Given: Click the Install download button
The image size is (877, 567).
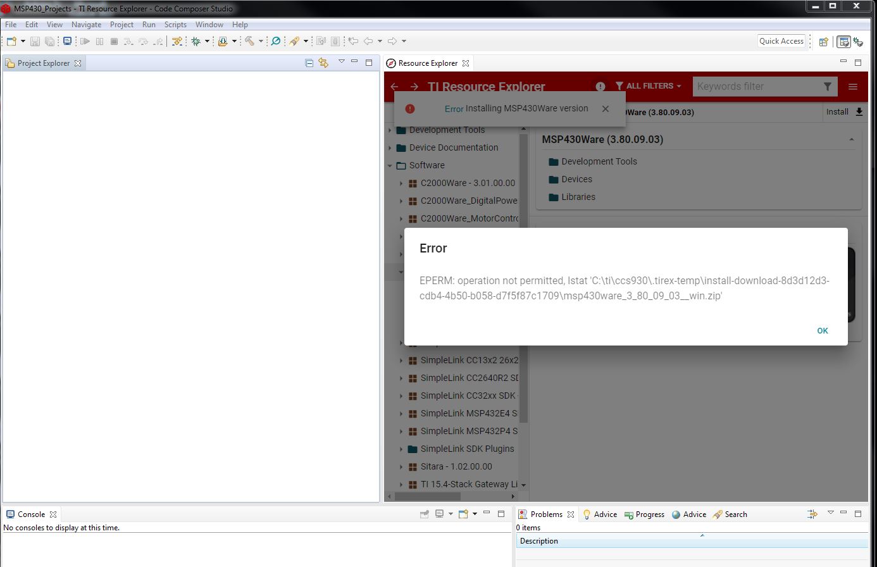Looking at the screenshot, I should [x=845, y=112].
